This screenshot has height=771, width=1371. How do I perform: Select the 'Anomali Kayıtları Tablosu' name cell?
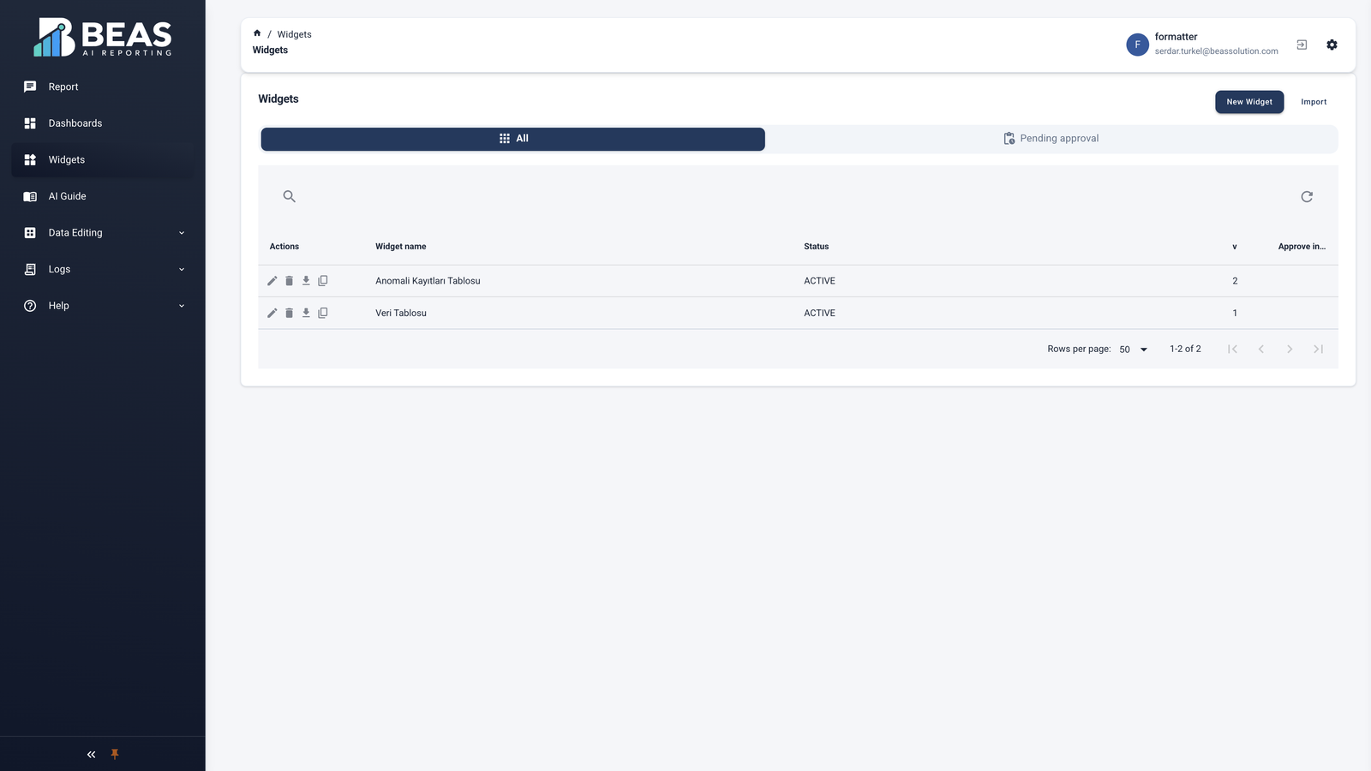[428, 281]
